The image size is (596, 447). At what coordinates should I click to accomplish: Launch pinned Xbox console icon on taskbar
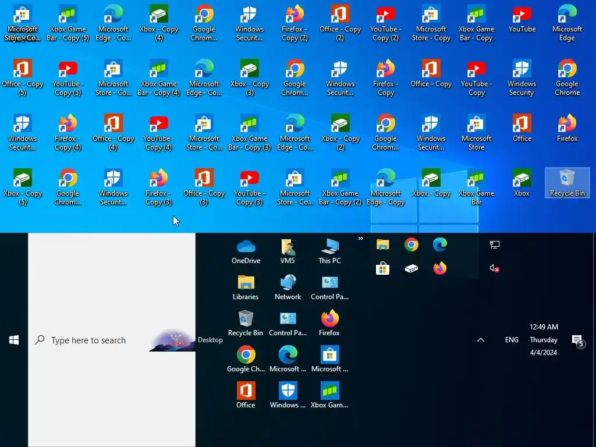(411, 269)
